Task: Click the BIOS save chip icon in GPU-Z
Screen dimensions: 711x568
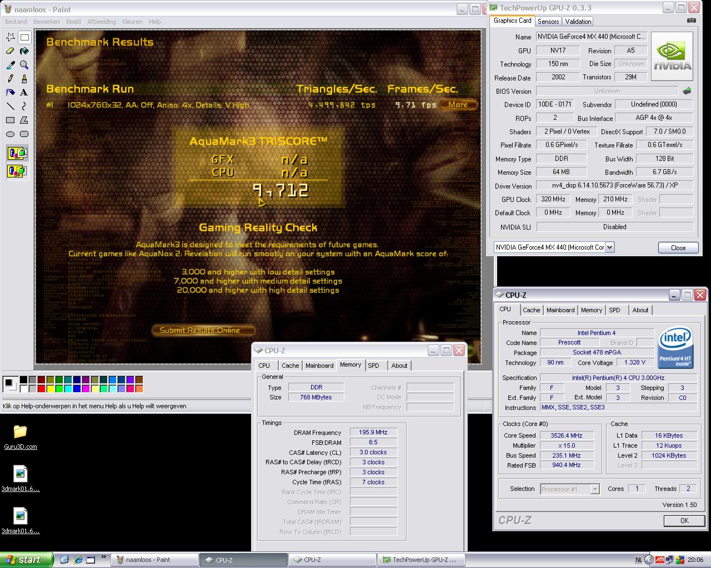Action: [x=687, y=90]
